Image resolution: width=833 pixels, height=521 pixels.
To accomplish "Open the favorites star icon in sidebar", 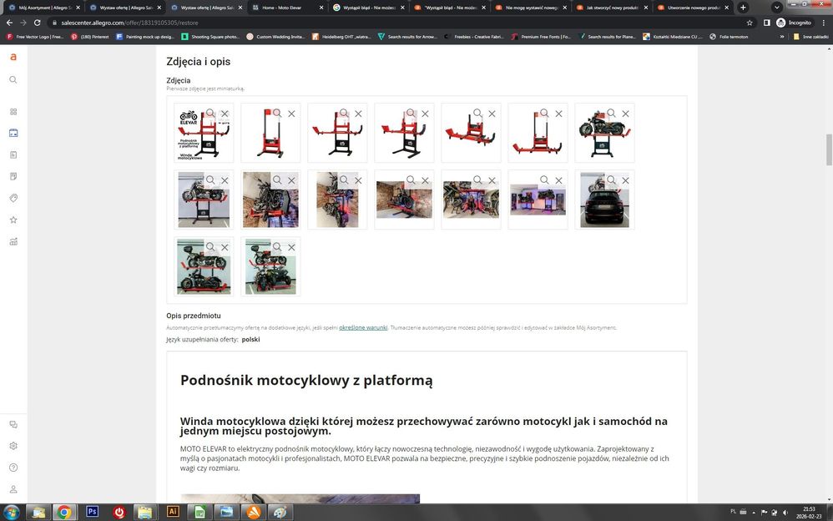I will (13, 220).
